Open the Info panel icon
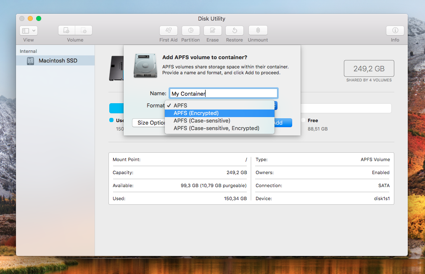The width and height of the screenshot is (425, 274). tap(395, 31)
